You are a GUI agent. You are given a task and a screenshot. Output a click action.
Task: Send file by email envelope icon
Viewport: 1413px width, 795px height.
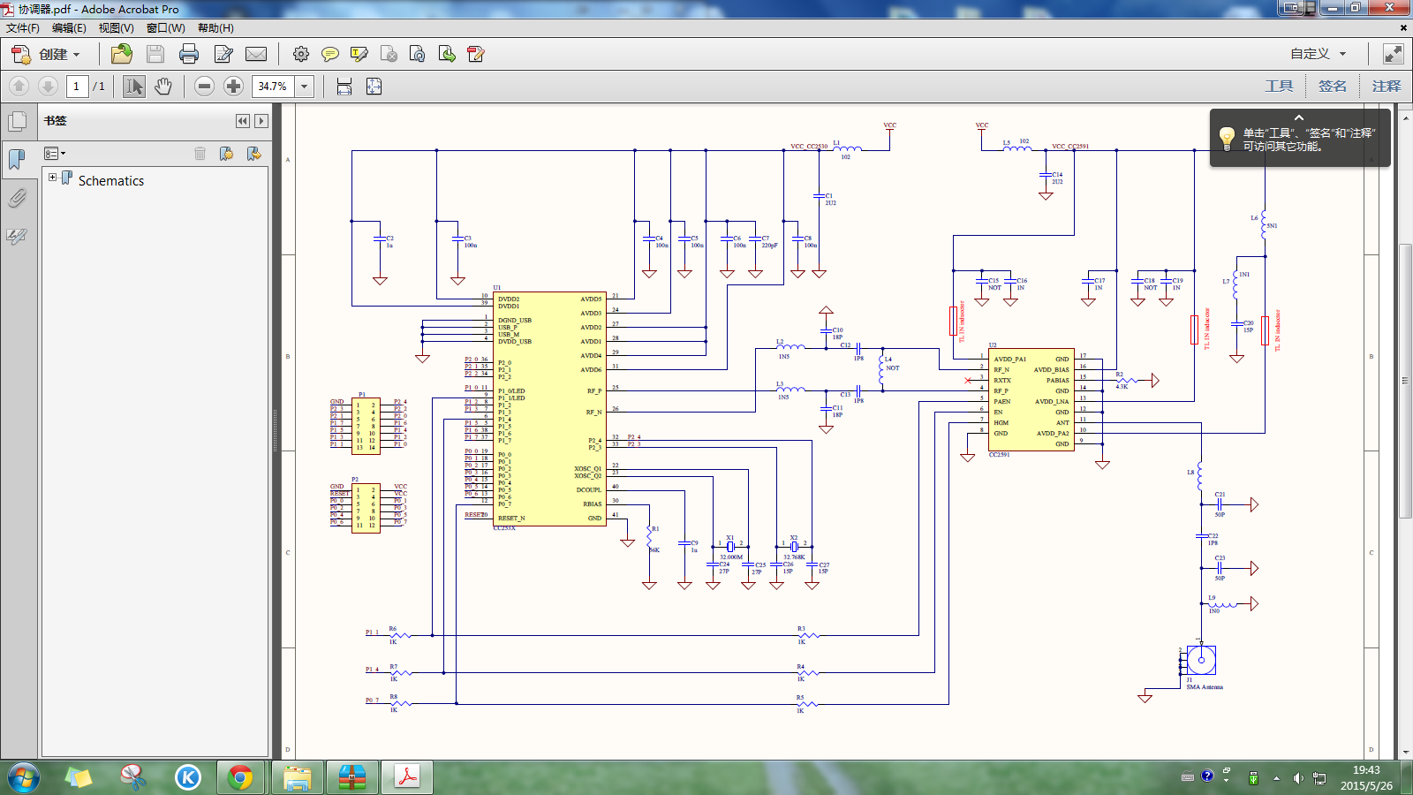click(x=256, y=55)
